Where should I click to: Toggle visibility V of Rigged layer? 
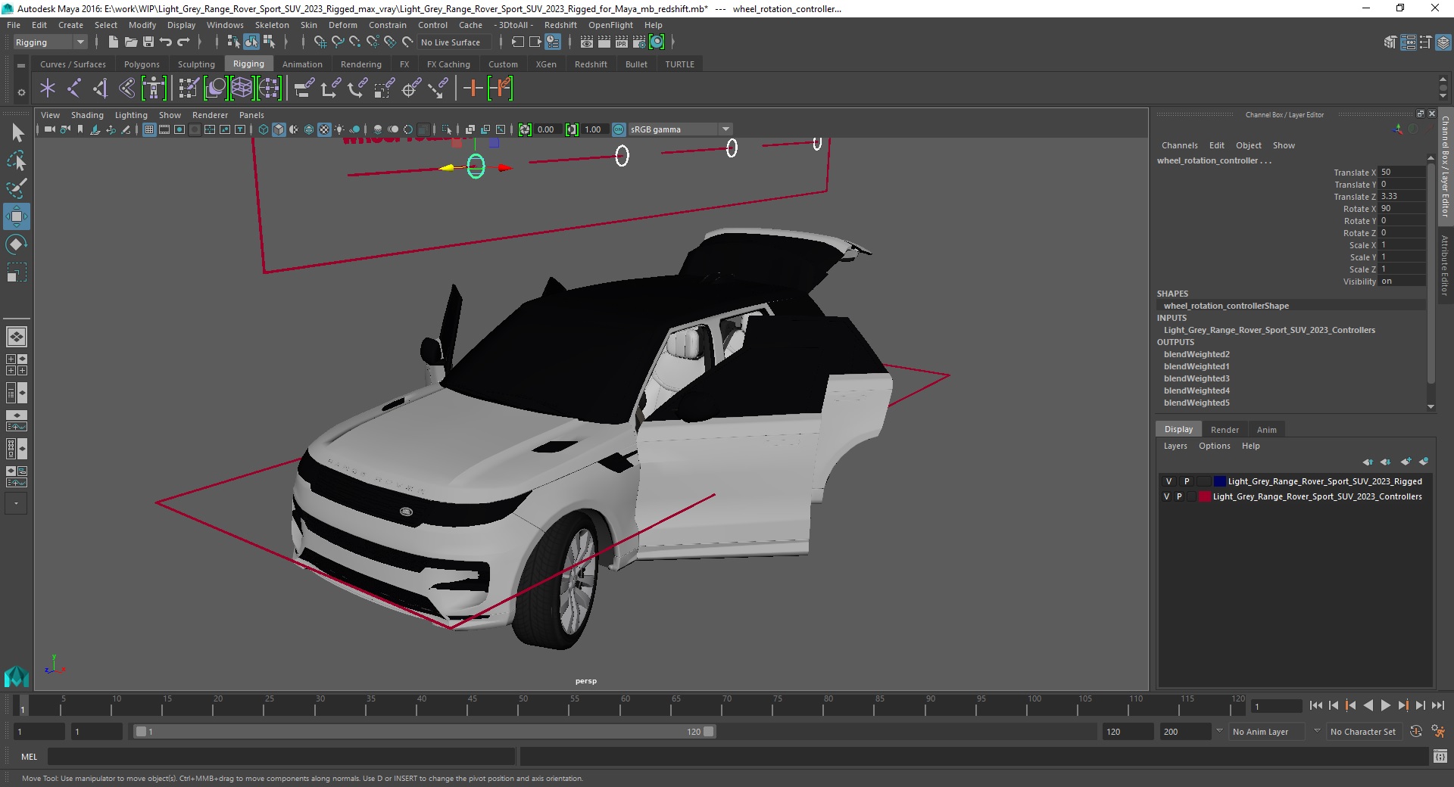[1169, 481]
